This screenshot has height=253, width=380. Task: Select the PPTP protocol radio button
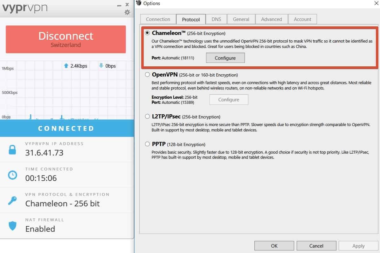pyautogui.click(x=147, y=144)
